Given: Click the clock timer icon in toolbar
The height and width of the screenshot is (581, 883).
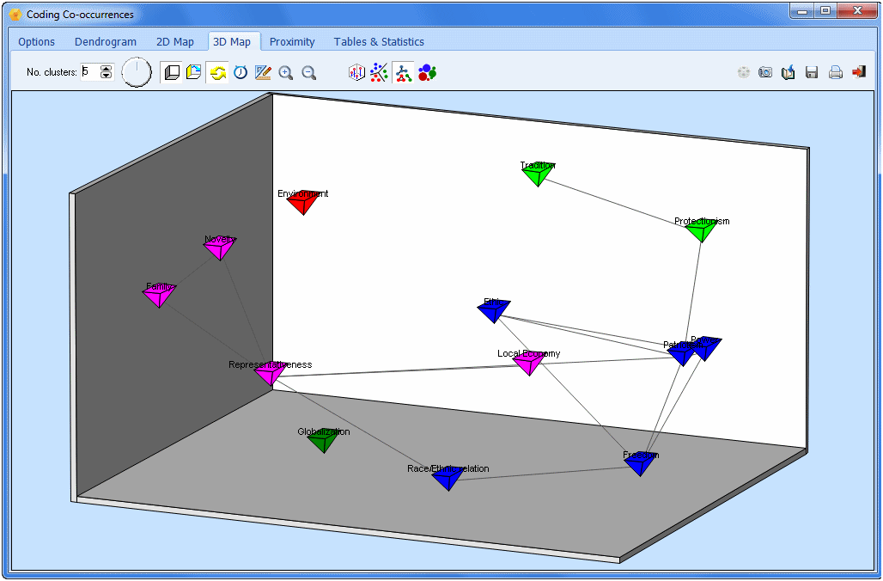Looking at the screenshot, I should 241,73.
